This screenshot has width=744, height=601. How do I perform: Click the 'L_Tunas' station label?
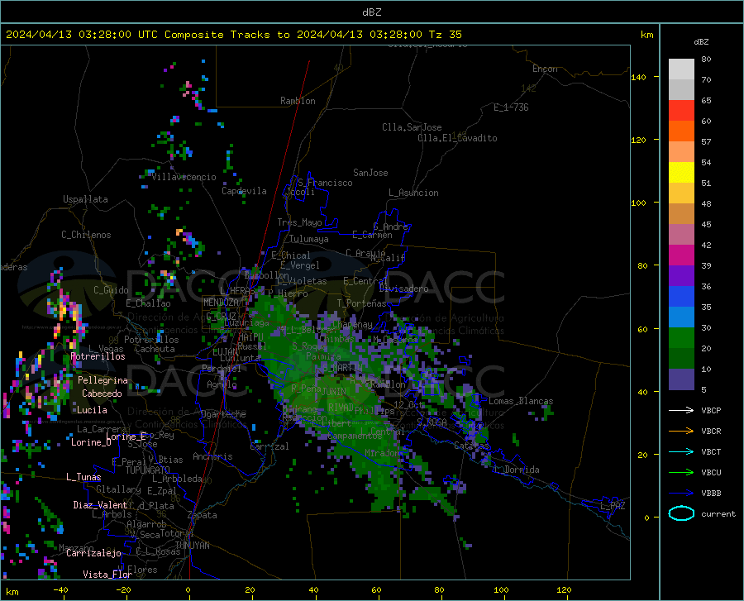point(83,477)
